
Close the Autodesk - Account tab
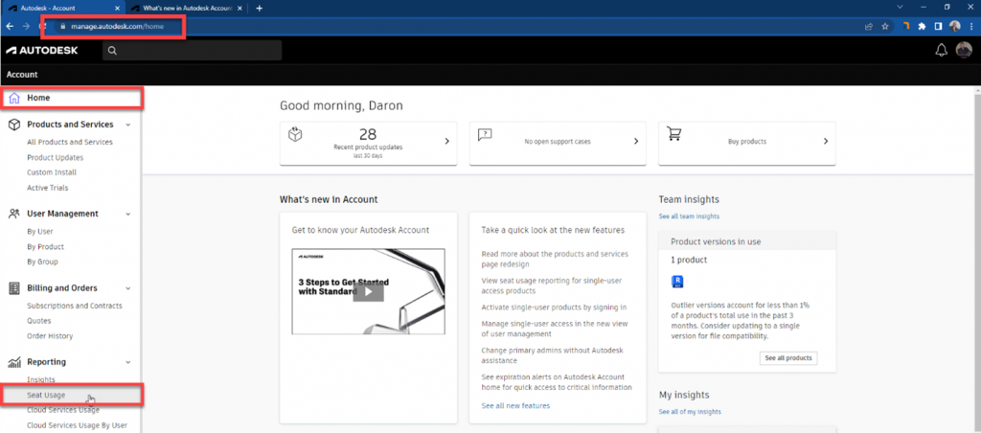[117, 8]
